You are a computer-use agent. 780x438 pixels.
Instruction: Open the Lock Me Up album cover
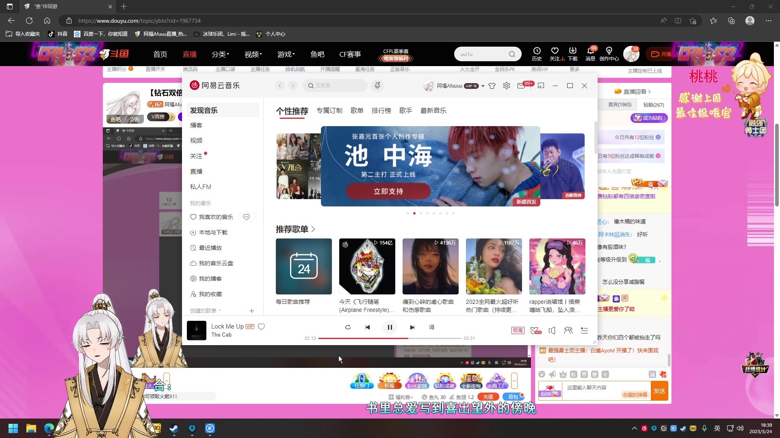196,331
